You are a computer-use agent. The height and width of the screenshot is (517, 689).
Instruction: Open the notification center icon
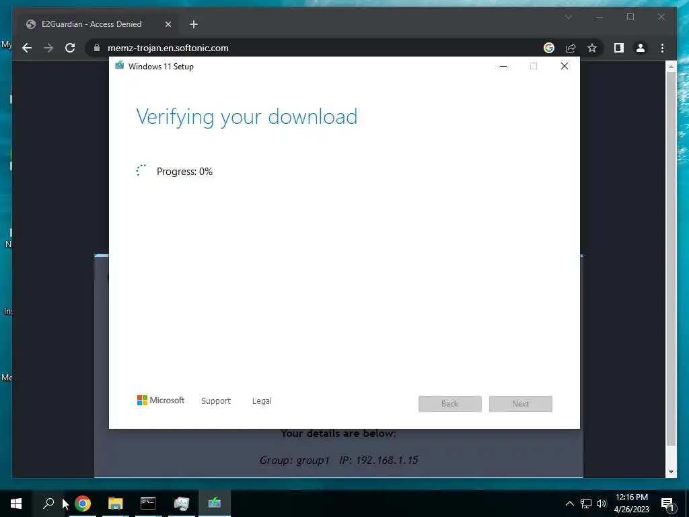[667, 504]
